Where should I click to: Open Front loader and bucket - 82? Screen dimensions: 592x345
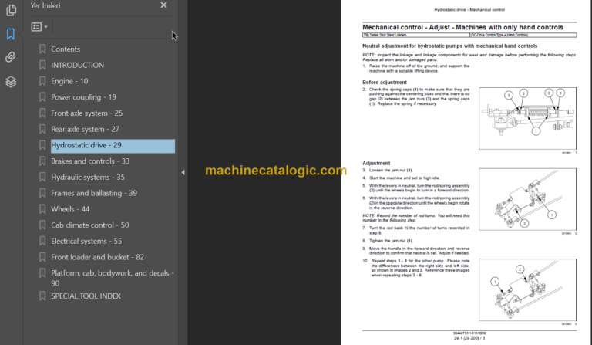[x=97, y=257]
